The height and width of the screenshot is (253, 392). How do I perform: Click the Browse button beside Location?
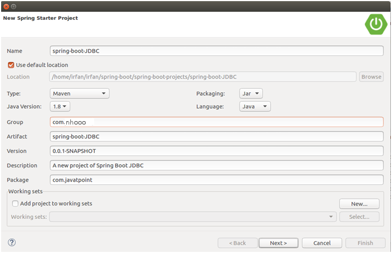[371, 76]
